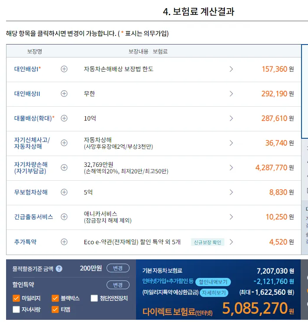This screenshot has height=322, width=308.
Task: Click the plus icon next to 대인배상I
Action: pos(64,69)
